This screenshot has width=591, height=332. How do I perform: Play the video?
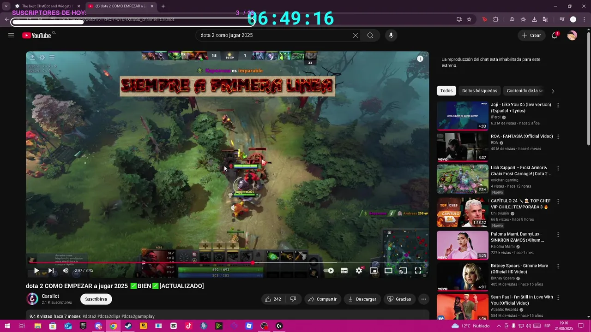[x=36, y=271]
